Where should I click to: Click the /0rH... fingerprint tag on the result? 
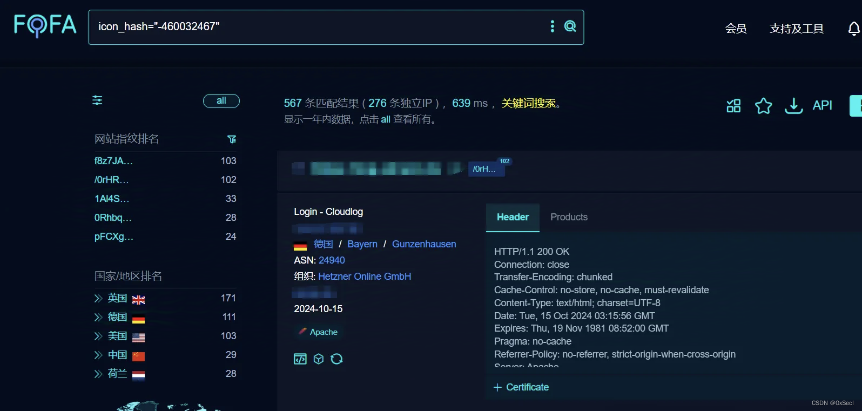click(486, 169)
